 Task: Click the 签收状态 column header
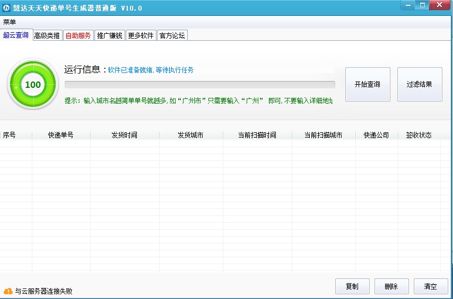tap(419, 135)
